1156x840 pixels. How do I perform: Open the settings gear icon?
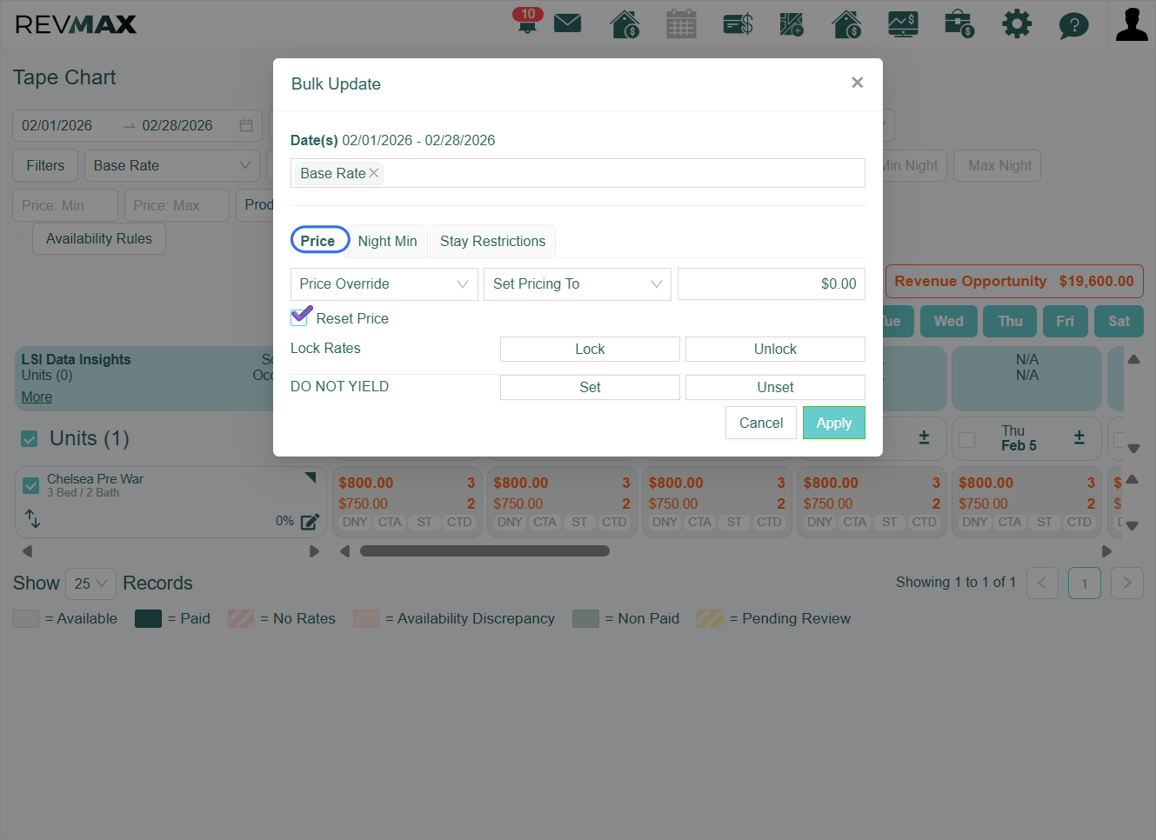point(1017,23)
